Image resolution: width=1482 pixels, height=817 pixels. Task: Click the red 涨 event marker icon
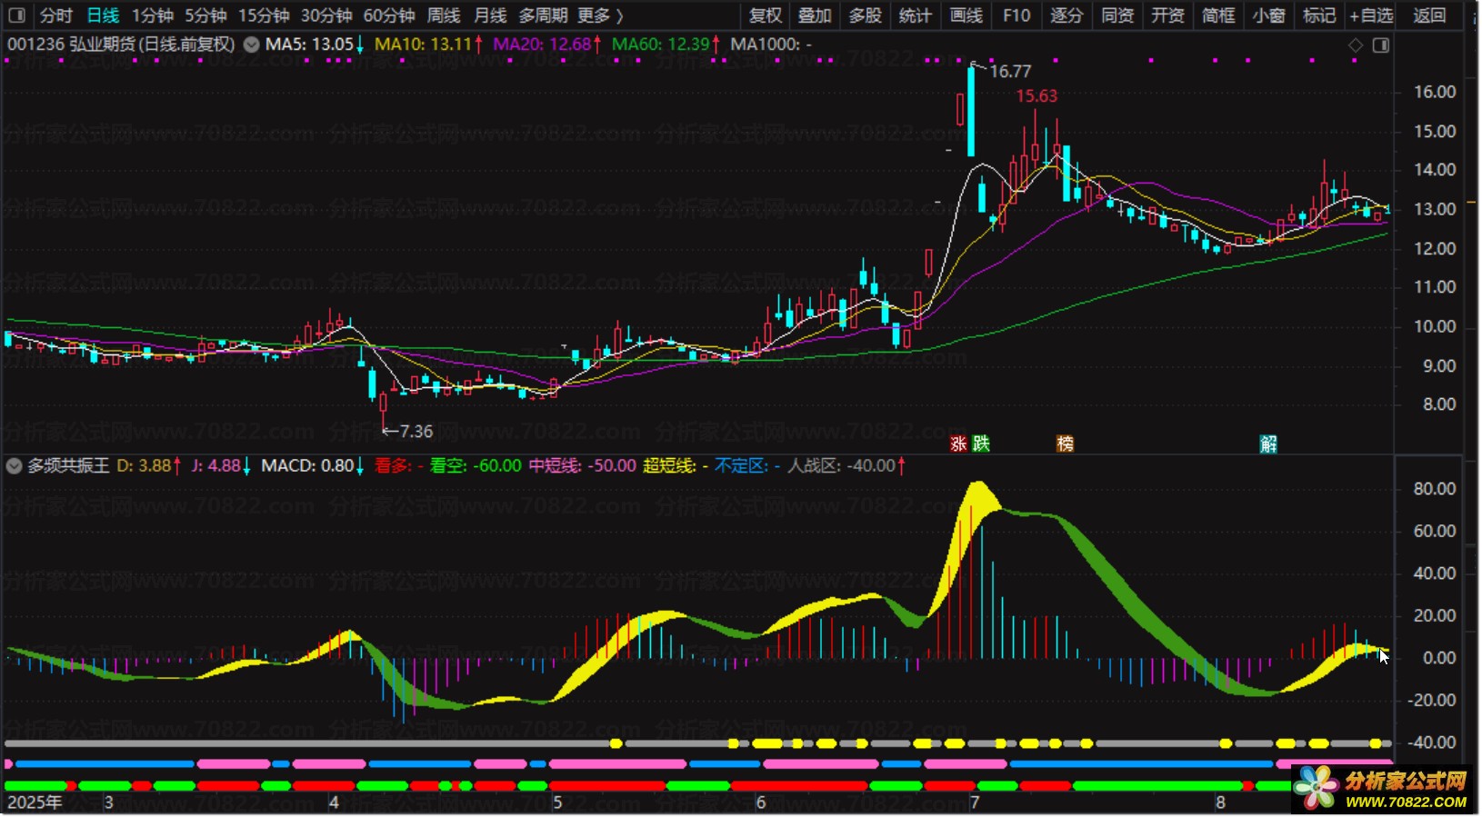coord(958,443)
